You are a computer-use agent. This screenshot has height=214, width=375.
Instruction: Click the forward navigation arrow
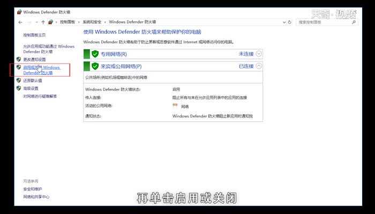click(x=29, y=22)
